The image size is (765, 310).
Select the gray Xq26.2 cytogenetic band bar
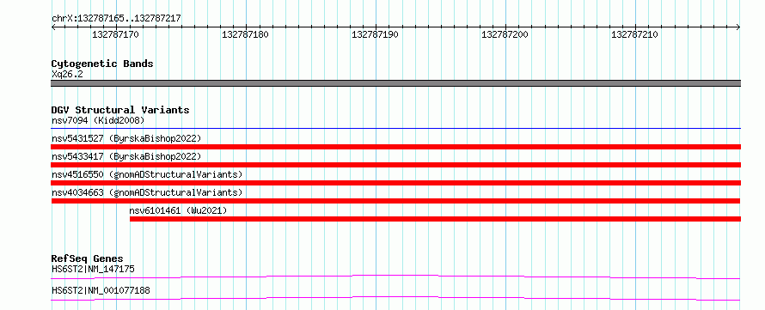tap(395, 83)
